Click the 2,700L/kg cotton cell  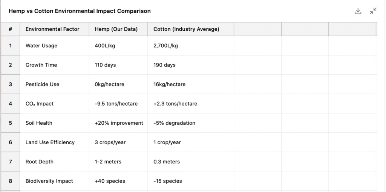coord(165,46)
